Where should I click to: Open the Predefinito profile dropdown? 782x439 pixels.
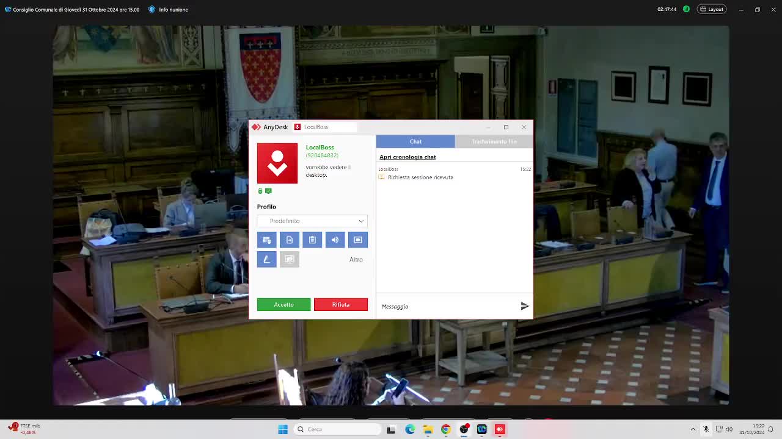tap(312, 221)
